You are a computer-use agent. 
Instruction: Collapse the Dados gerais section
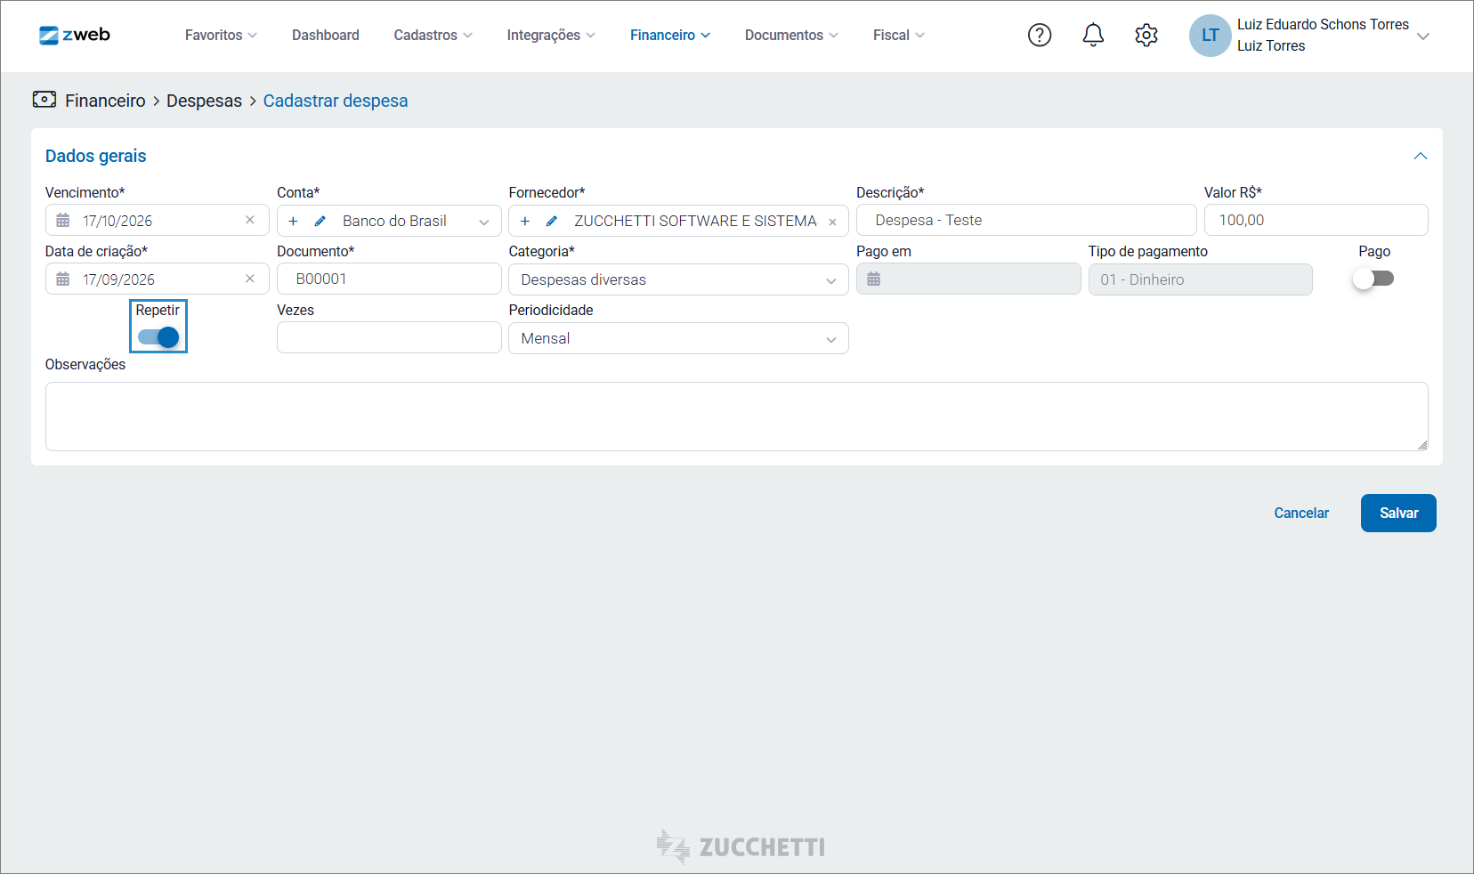click(1421, 156)
